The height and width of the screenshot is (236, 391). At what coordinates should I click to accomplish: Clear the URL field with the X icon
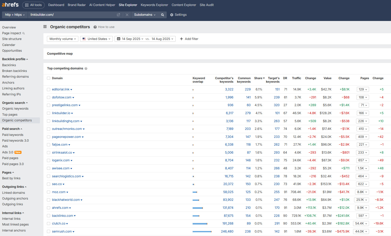(x=127, y=15)
